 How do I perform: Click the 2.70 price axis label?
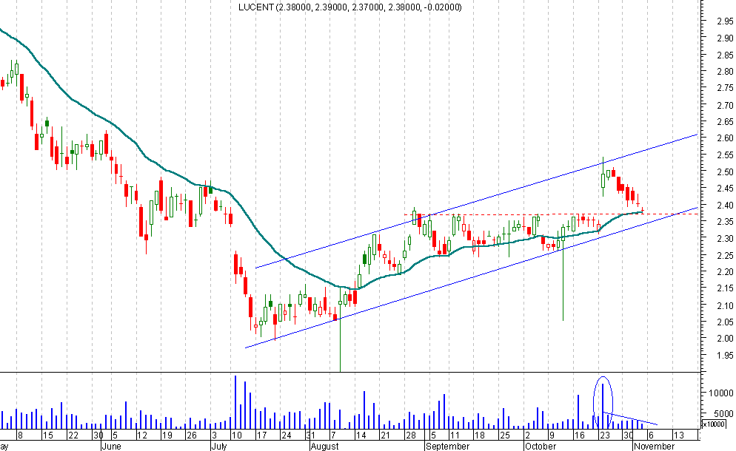[x=725, y=105]
